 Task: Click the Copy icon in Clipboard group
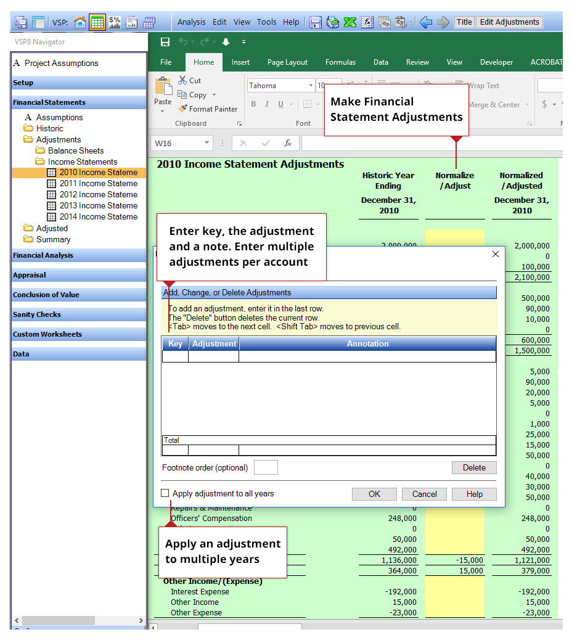pyautogui.click(x=182, y=94)
